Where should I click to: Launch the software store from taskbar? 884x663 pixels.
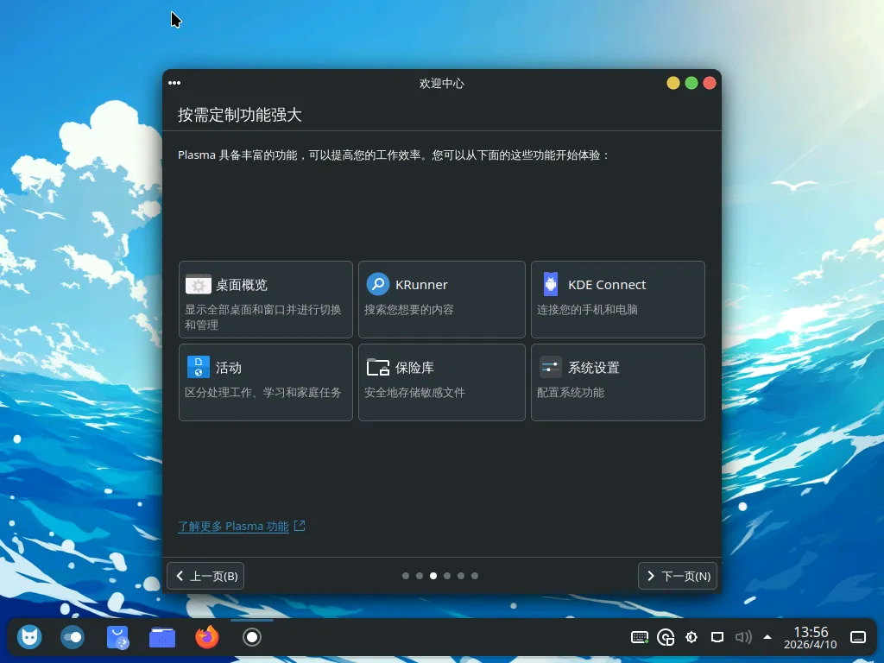(x=117, y=638)
